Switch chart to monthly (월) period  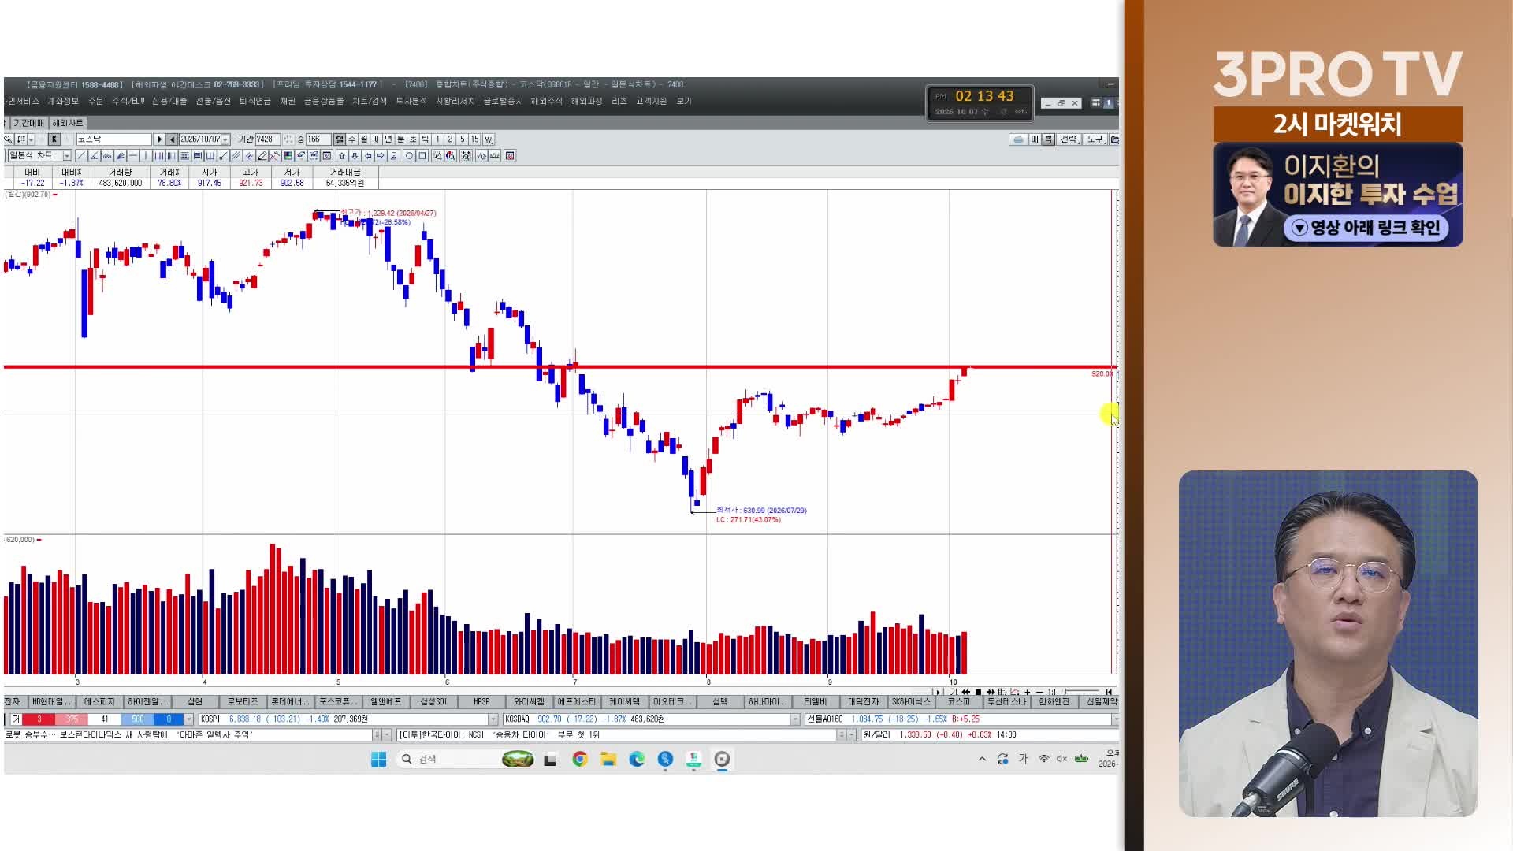click(x=364, y=139)
